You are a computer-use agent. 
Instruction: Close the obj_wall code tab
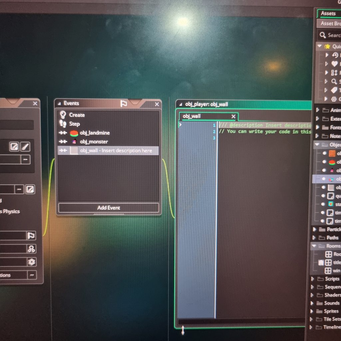[233, 117]
